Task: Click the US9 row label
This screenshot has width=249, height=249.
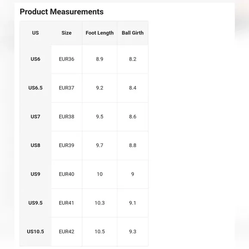Action: 35,174
